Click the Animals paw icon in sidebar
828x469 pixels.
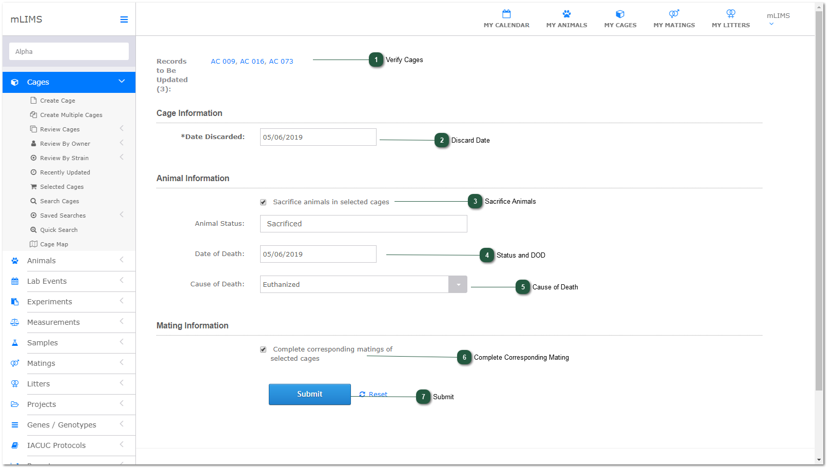[15, 261]
